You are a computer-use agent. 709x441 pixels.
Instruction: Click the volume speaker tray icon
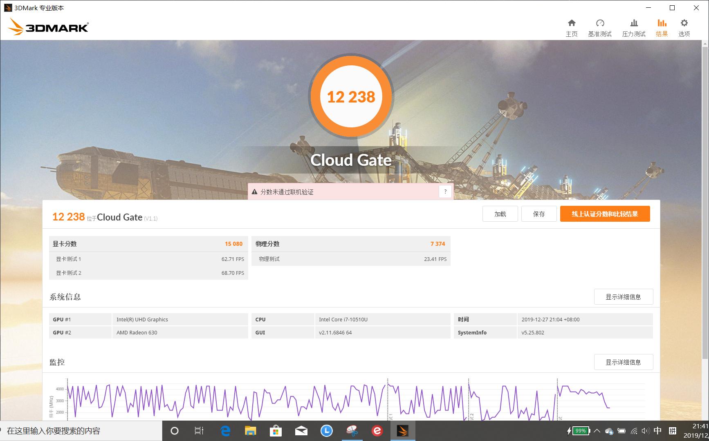pyautogui.click(x=645, y=431)
